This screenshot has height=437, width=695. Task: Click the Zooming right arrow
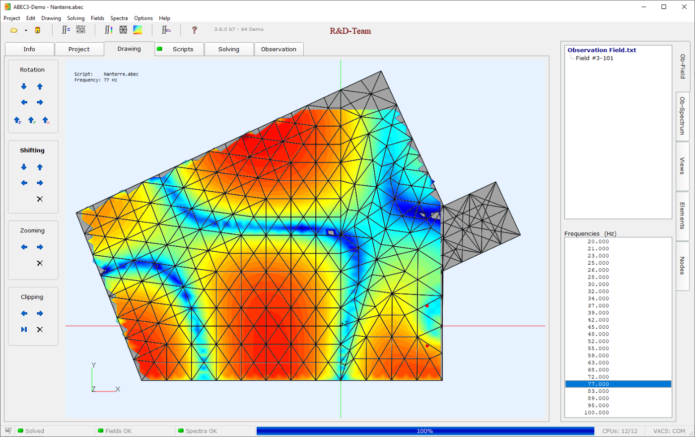pos(40,247)
